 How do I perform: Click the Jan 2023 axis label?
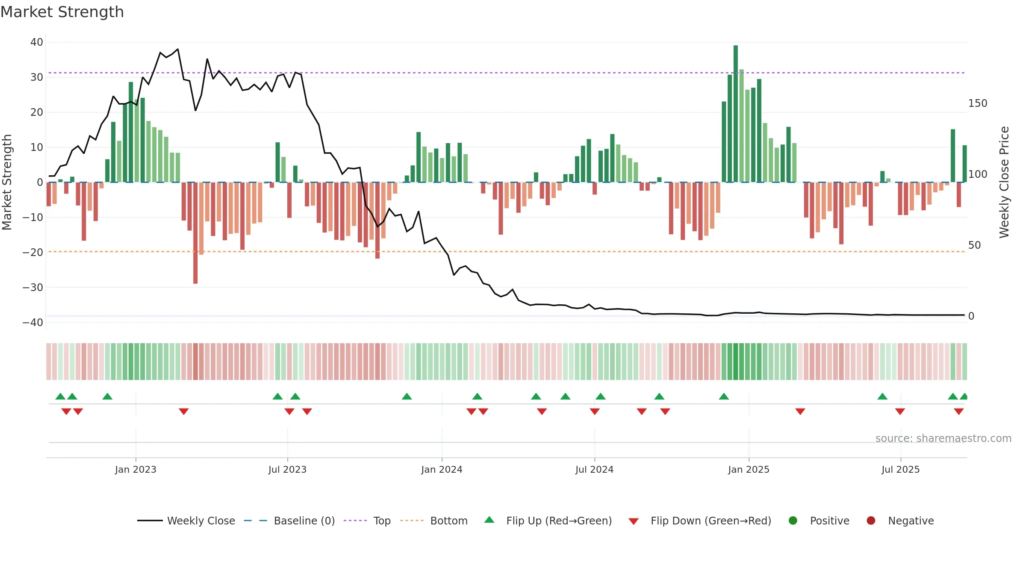[136, 469]
